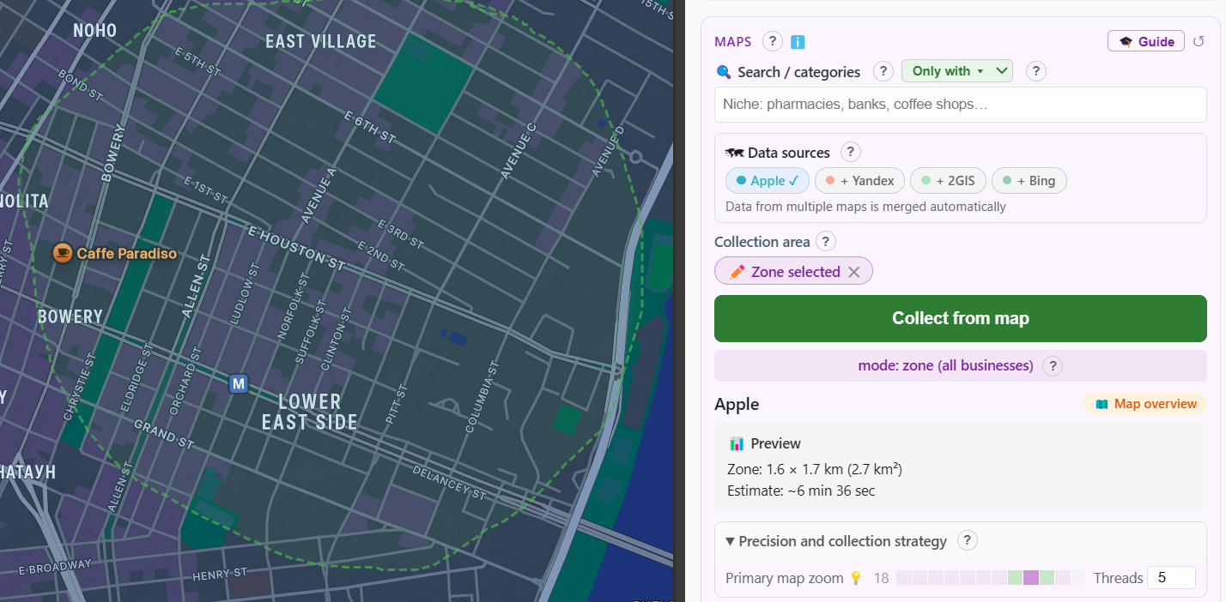
Task: Click help icon after Search / categories label
Action: pos(883,71)
